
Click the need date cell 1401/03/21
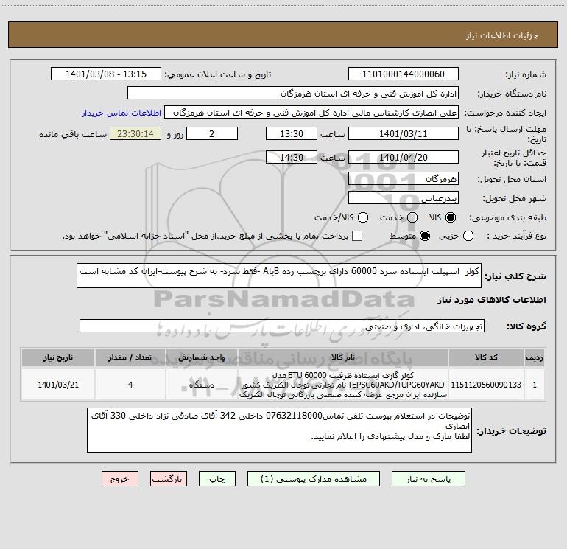[x=58, y=385]
